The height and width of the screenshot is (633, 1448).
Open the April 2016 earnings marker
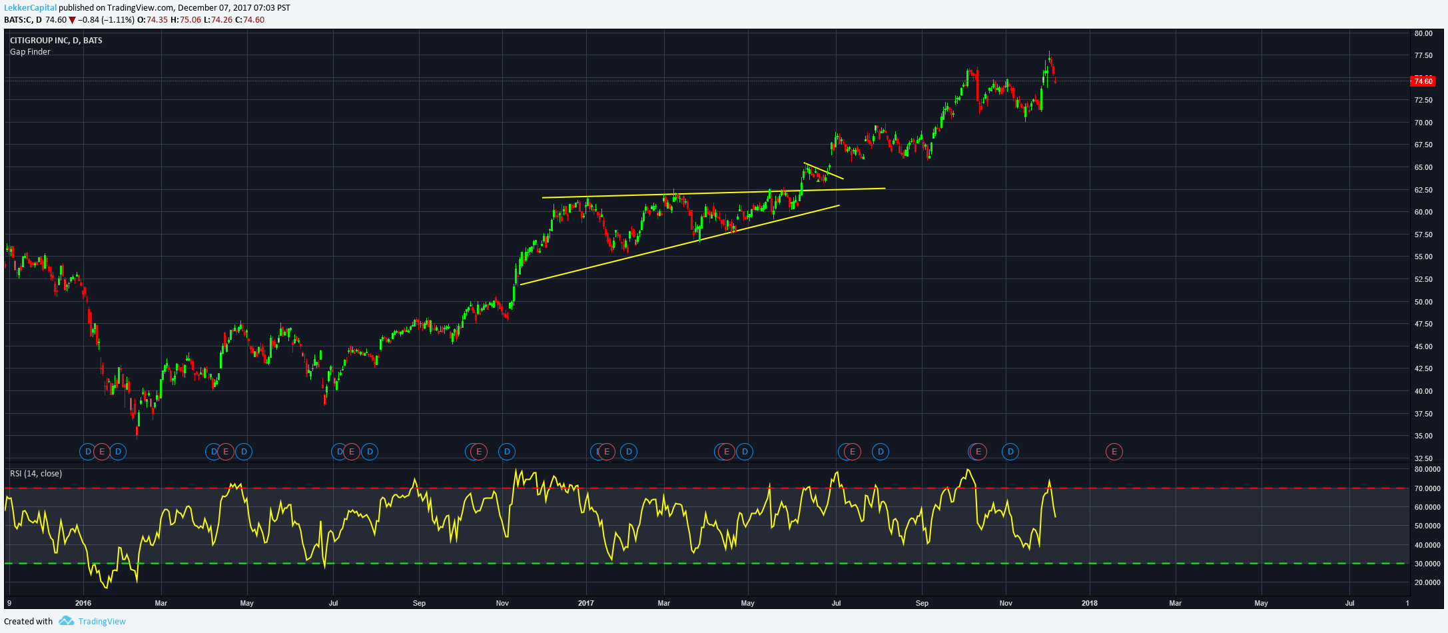coord(226,452)
